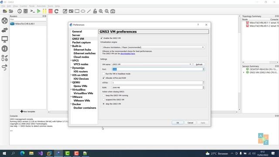The height and width of the screenshot is (157, 279).
Task: Open File Explorer from taskbar
Action: (31, 153)
